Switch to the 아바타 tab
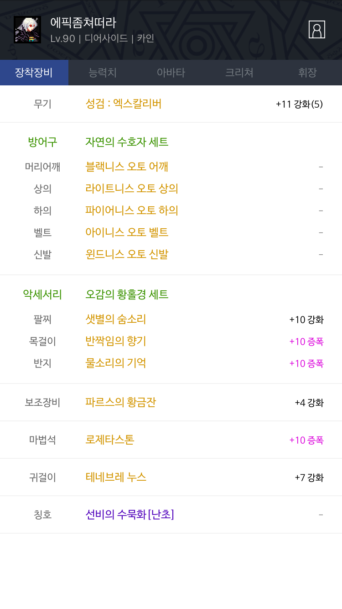 171,73
